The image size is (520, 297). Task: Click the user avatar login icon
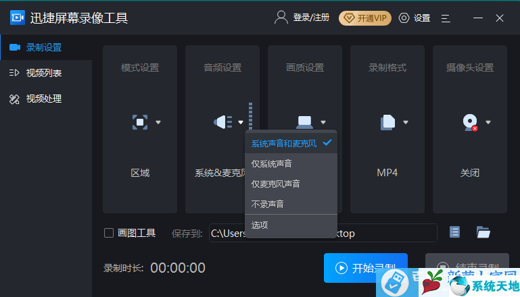click(x=281, y=18)
